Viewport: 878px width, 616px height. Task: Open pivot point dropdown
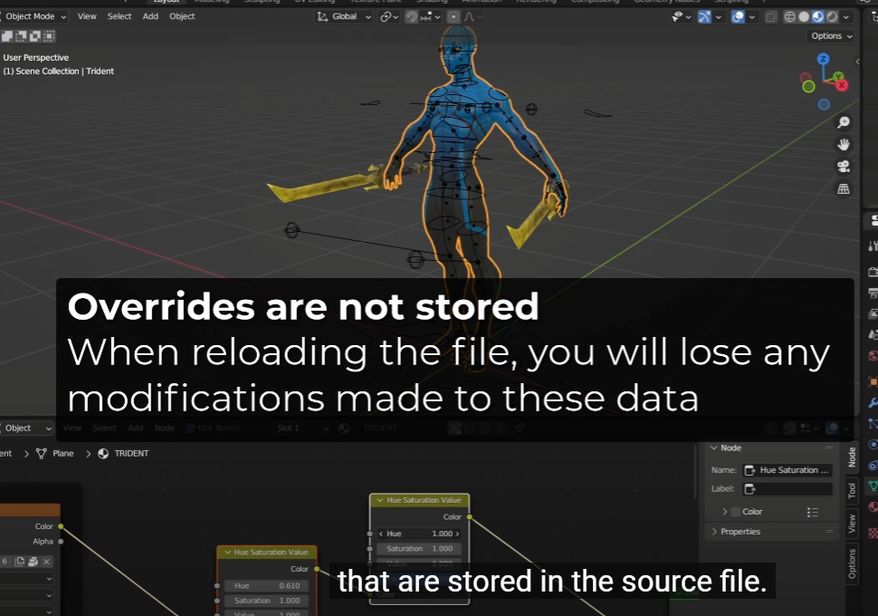(388, 17)
